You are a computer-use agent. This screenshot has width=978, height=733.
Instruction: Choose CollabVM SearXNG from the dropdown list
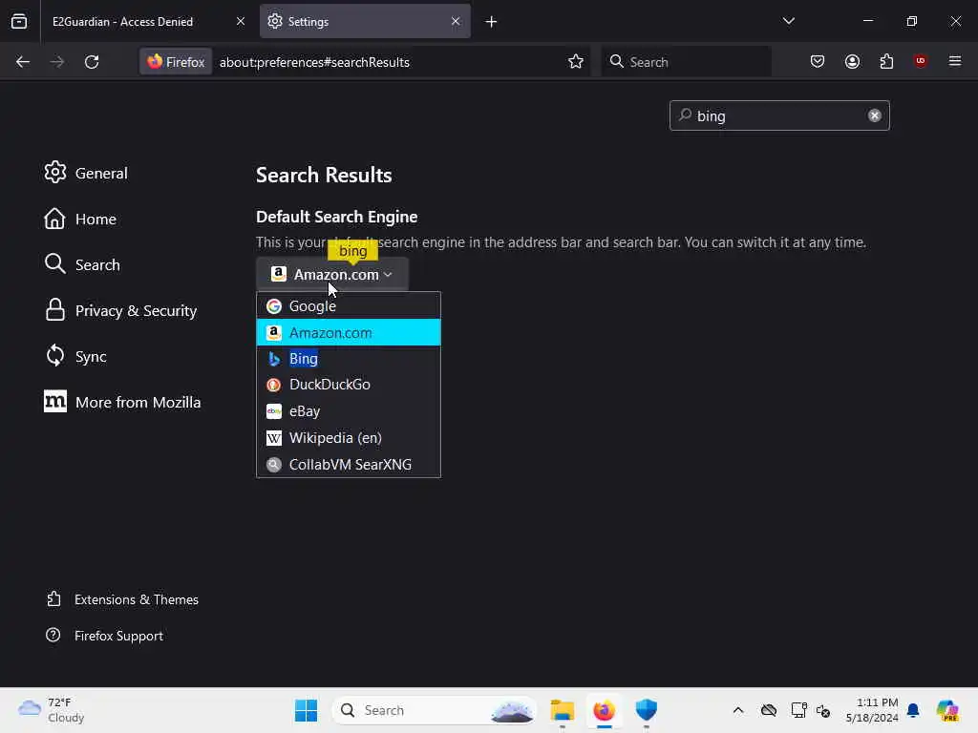pyautogui.click(x=349, y=465)
